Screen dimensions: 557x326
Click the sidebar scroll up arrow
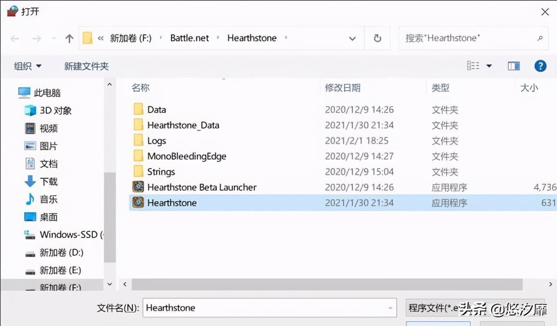(x=110, y=85)
